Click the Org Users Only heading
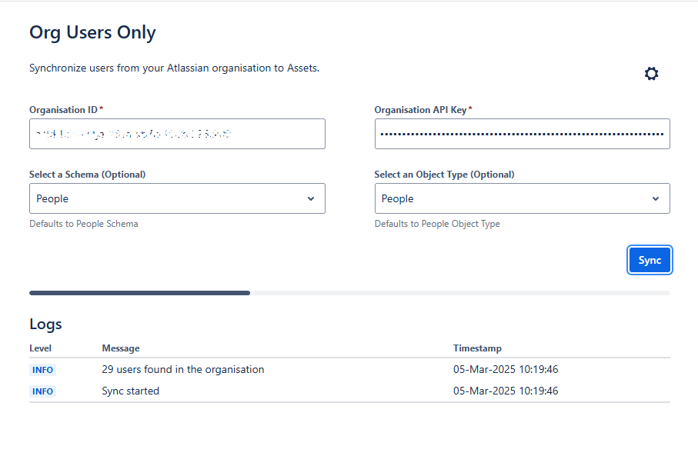 pyautogui.click(x=92, y=32)
